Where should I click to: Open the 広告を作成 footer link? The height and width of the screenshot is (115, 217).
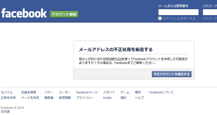pyautogui.click(x=8, y=98)
